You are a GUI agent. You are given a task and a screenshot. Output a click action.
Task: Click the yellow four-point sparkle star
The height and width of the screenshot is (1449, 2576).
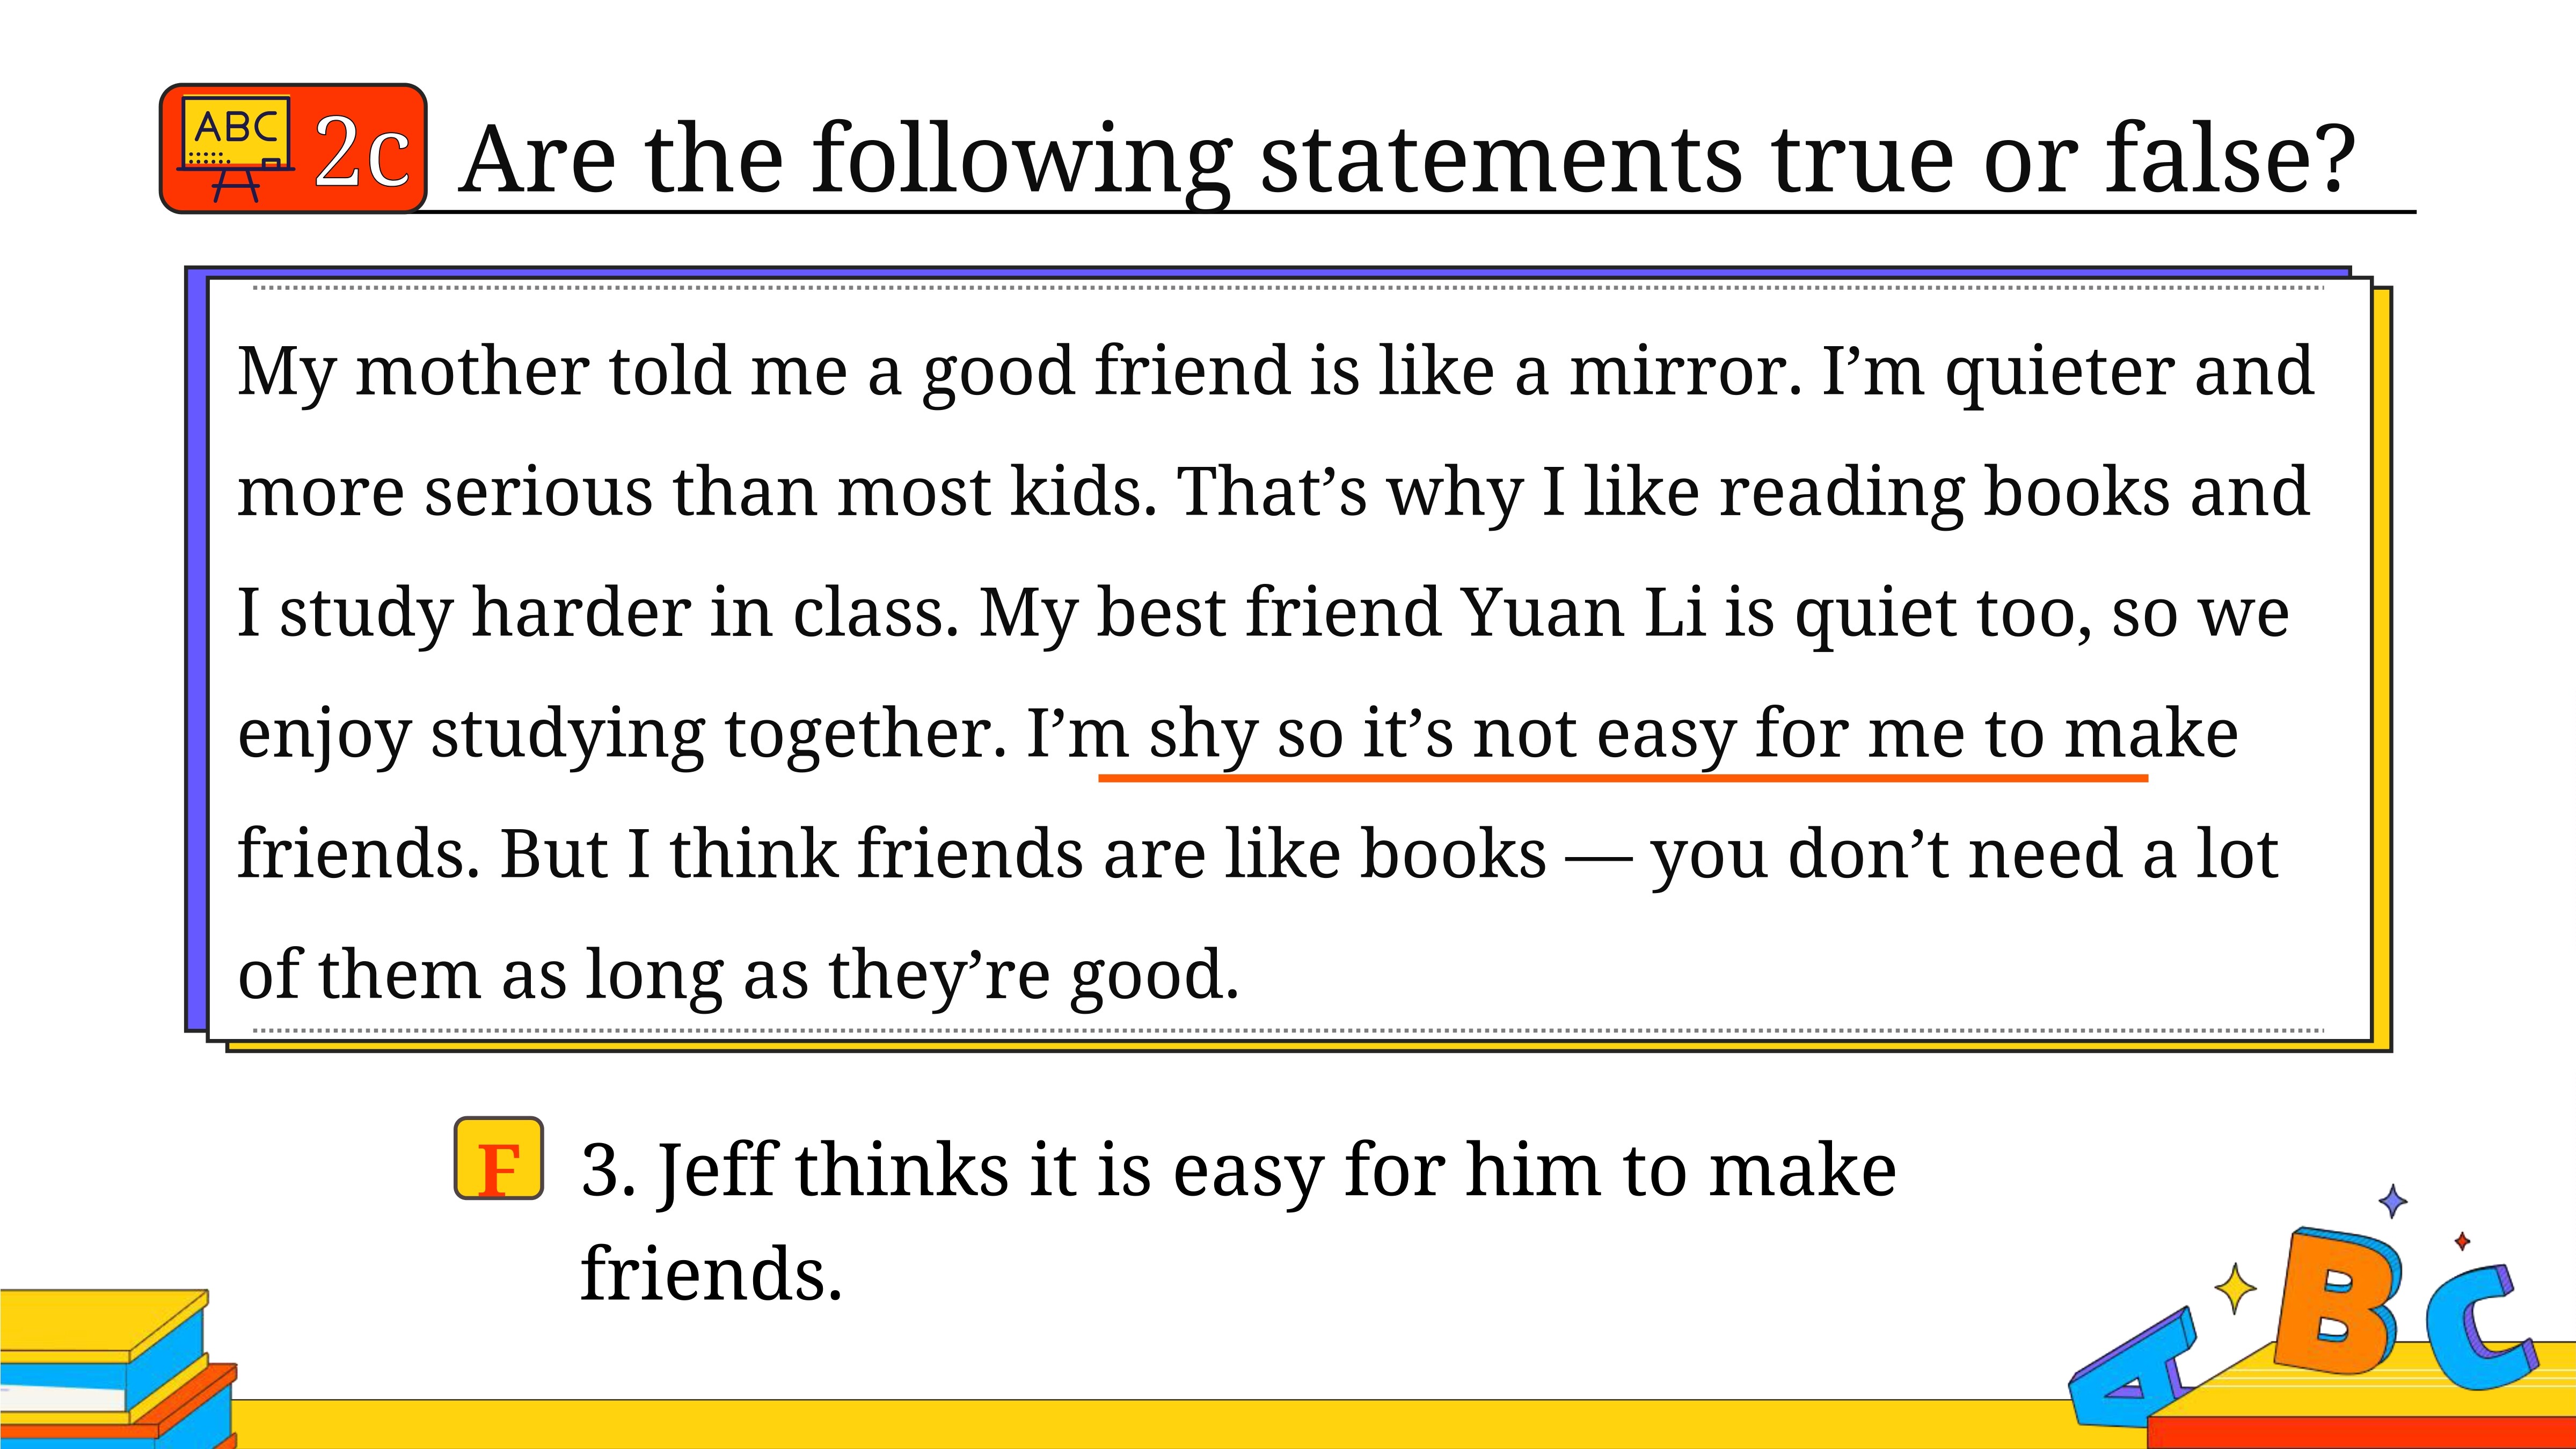click(2235, 1289)
